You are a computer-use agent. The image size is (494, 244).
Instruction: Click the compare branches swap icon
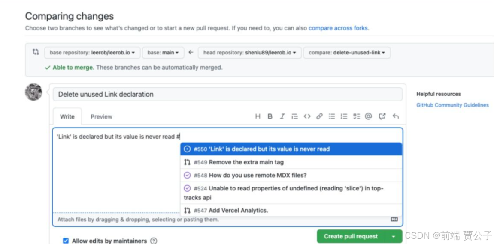36,52
